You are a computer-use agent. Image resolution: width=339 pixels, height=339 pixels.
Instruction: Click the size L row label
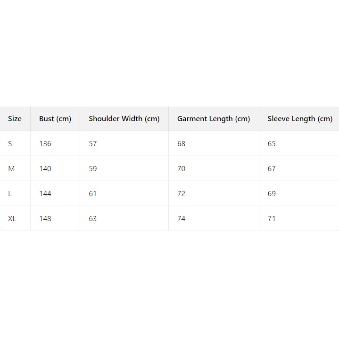10,194
